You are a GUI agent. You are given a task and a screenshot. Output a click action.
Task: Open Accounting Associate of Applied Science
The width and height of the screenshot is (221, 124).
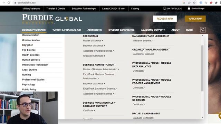[98, 51]
